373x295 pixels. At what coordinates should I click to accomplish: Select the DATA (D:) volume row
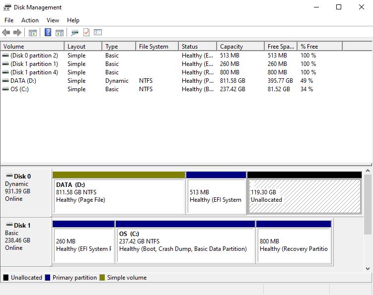(x=186, y=81)
